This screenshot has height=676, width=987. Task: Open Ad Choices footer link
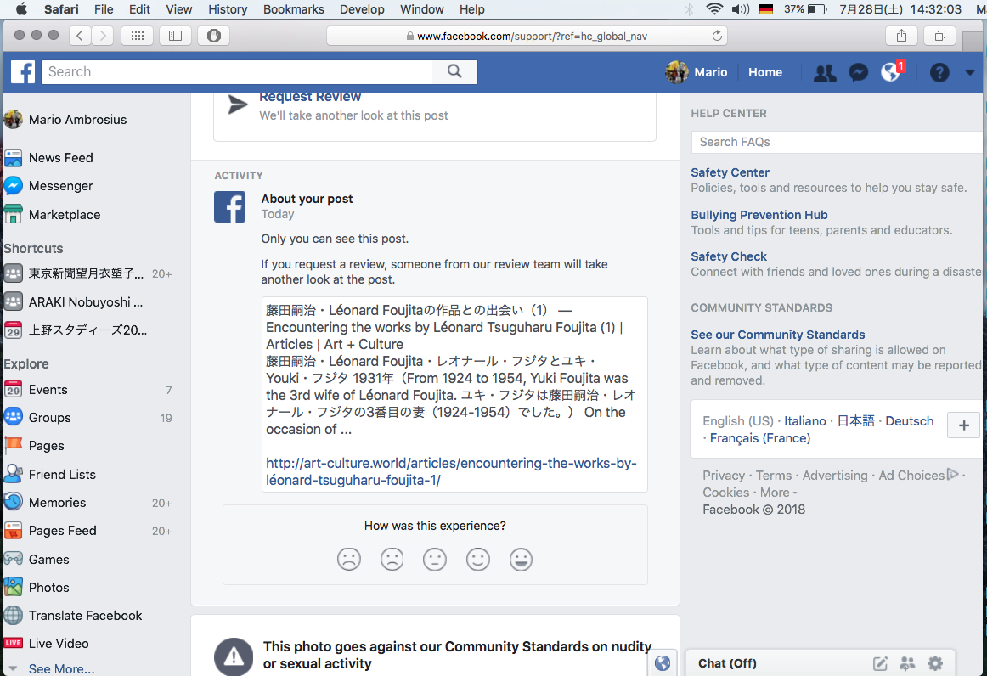tap(917, 476)
